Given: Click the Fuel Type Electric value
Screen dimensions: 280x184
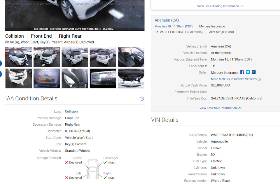Looking at the screenshot, I should pos(216,161).
